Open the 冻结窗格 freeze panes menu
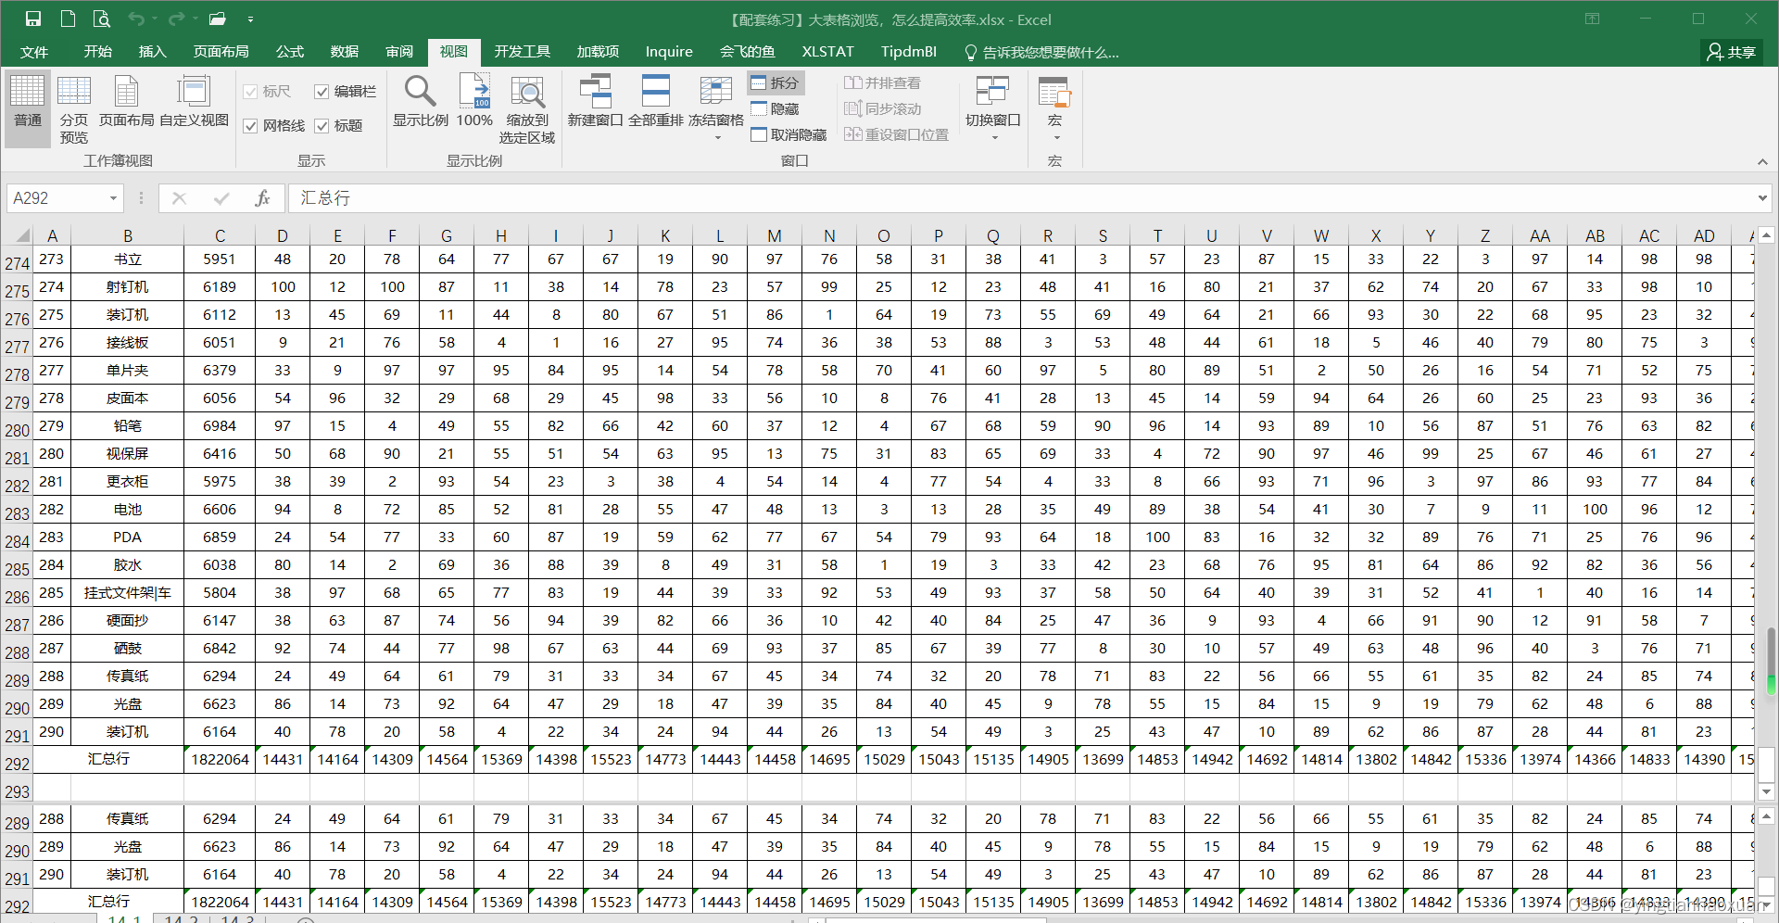 716,107
